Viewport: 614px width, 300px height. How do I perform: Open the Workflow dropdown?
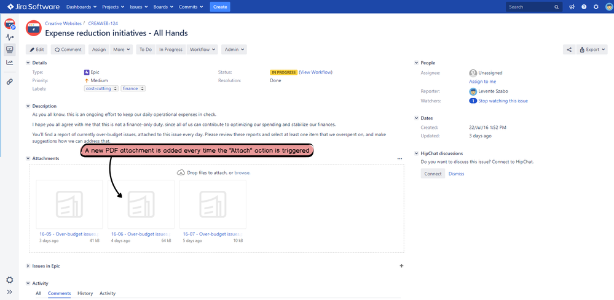click(x=202, y=50)
